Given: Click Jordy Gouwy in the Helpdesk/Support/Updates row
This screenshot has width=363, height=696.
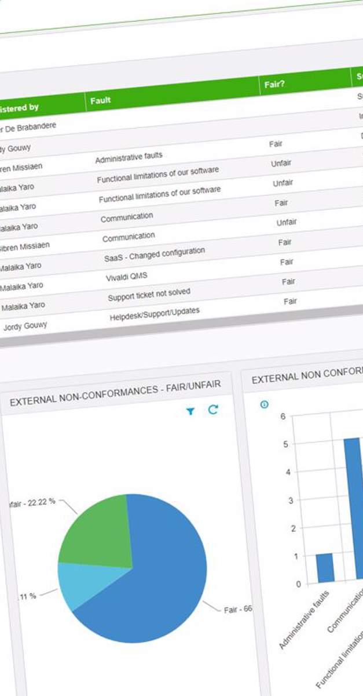Looking at the screenshot, I should (x=25, y=327).
